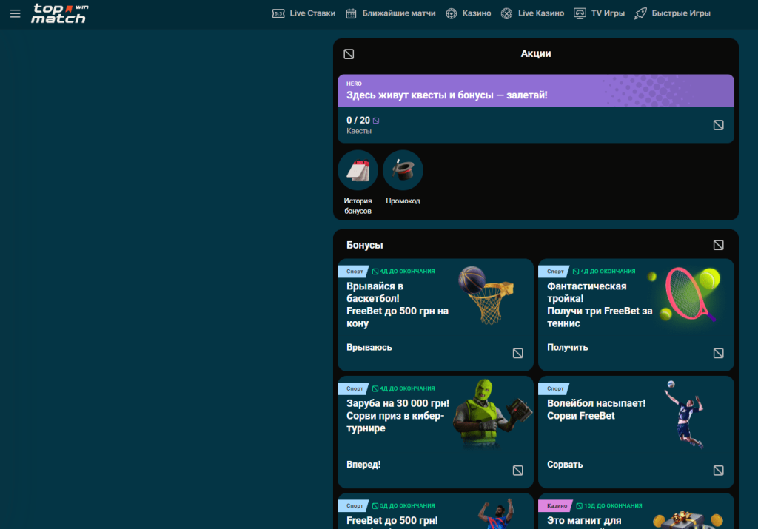Image resolution: width=758 pixels, height=529 pixels.
Task: Open the Казино menu item
Action: coord(469,13)
